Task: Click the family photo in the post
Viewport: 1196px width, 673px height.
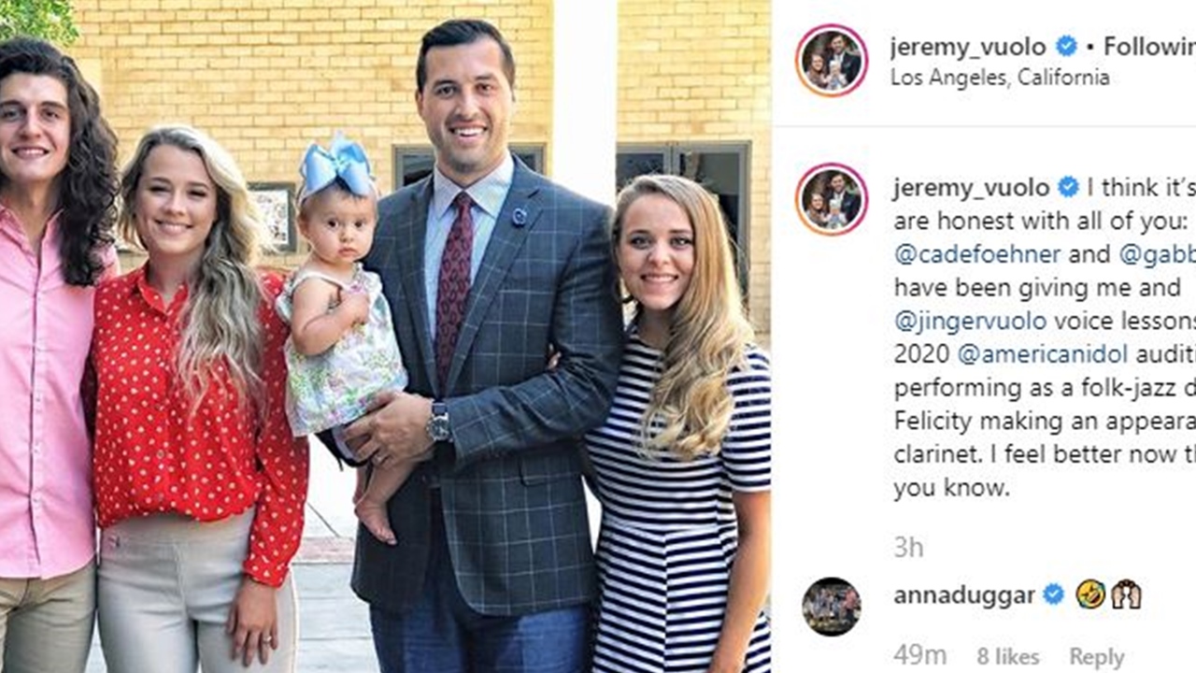Action: (386, 336)
